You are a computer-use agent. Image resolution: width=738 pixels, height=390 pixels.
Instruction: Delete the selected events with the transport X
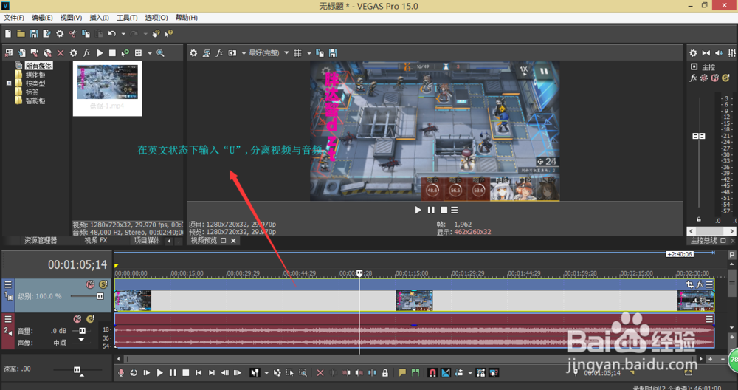click(x=320, y=373)
